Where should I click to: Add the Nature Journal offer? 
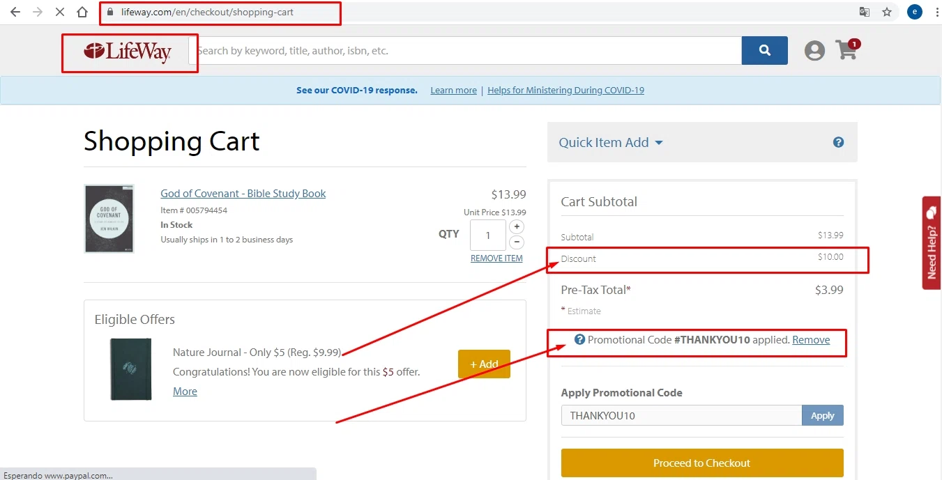coord(484,364)
